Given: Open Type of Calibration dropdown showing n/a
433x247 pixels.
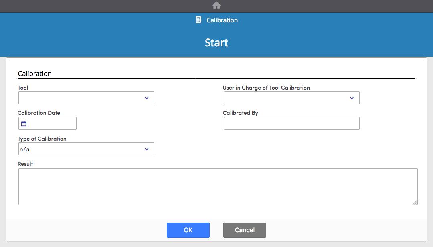Looking at the screenshot, I should pyautogui.click(x=86, y=149).
